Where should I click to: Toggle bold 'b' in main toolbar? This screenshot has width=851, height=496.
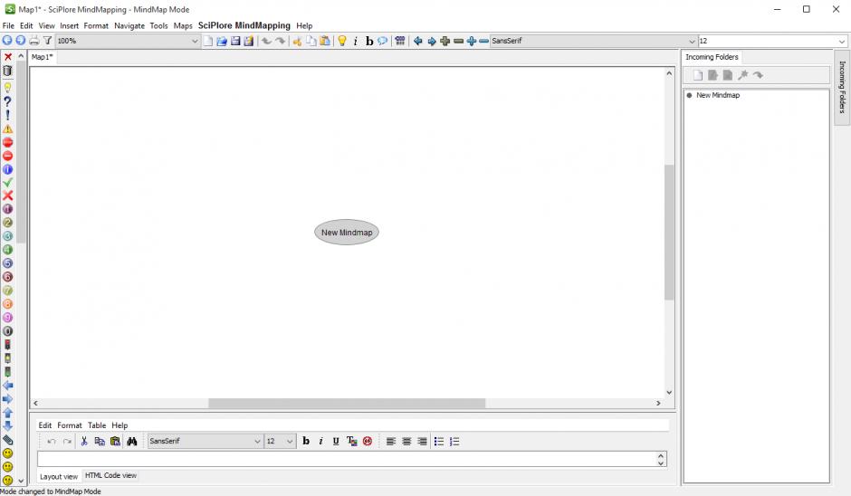click(369, 41)
